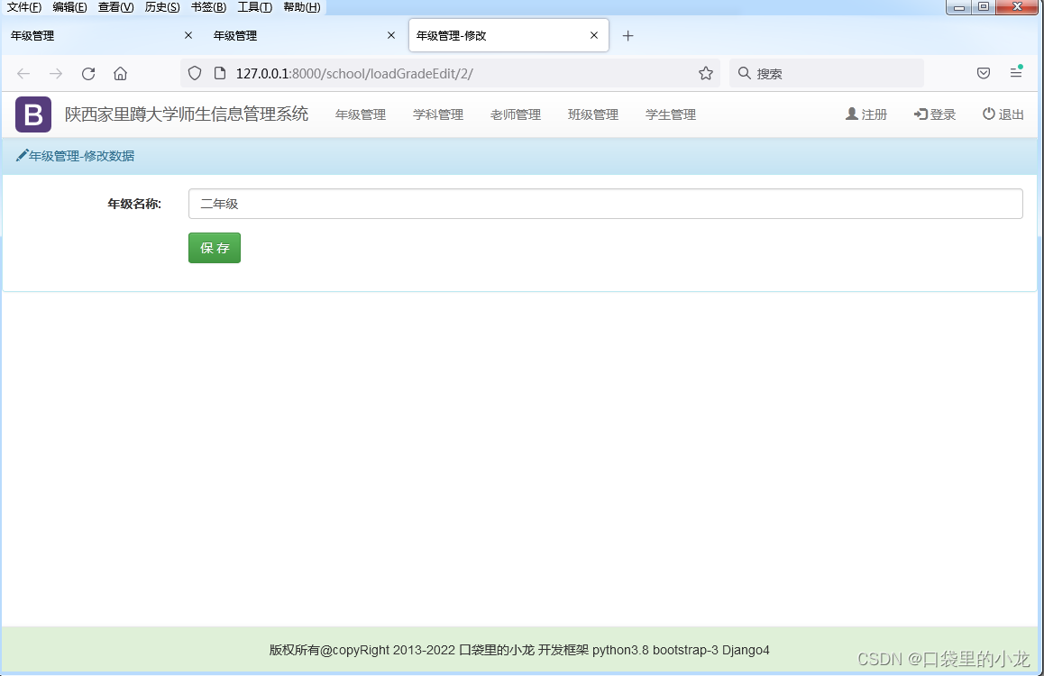The width and height of the screenshot is (1044, 676).
Task: Click the 年级名称 field label
Action: [x=134, y=204]
